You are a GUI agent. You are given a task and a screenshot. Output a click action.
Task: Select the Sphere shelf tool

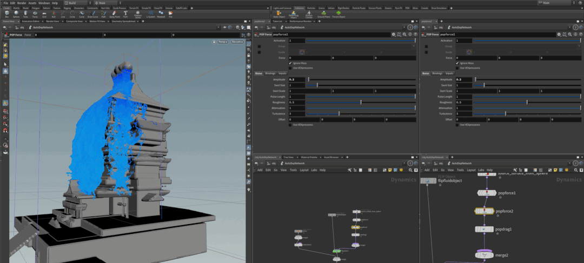point(16,14)
